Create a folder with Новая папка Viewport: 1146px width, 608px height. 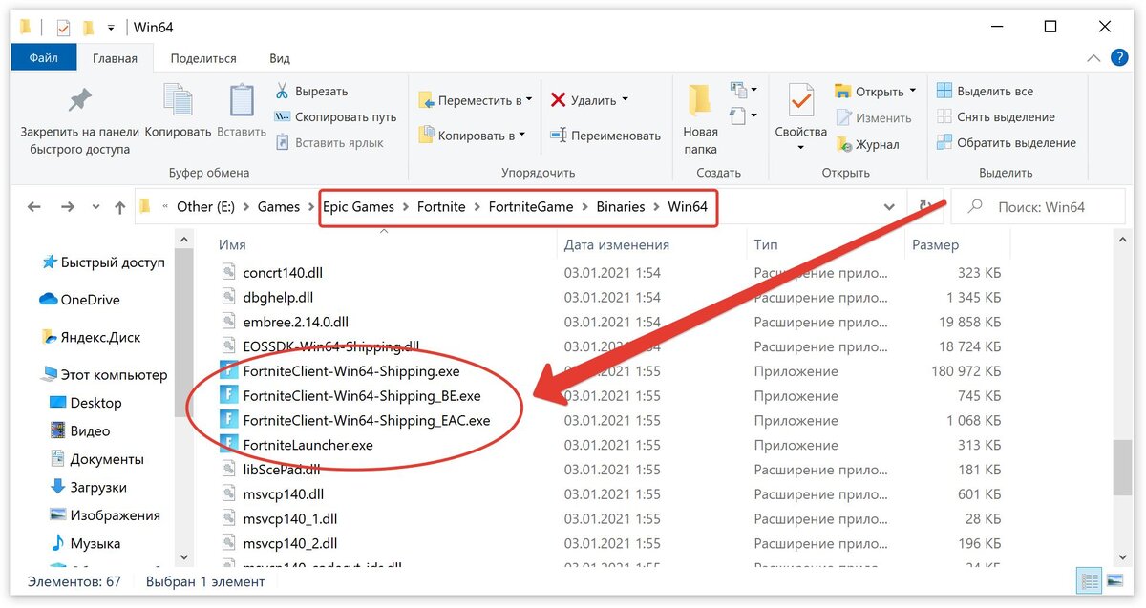tap(700, 119)
